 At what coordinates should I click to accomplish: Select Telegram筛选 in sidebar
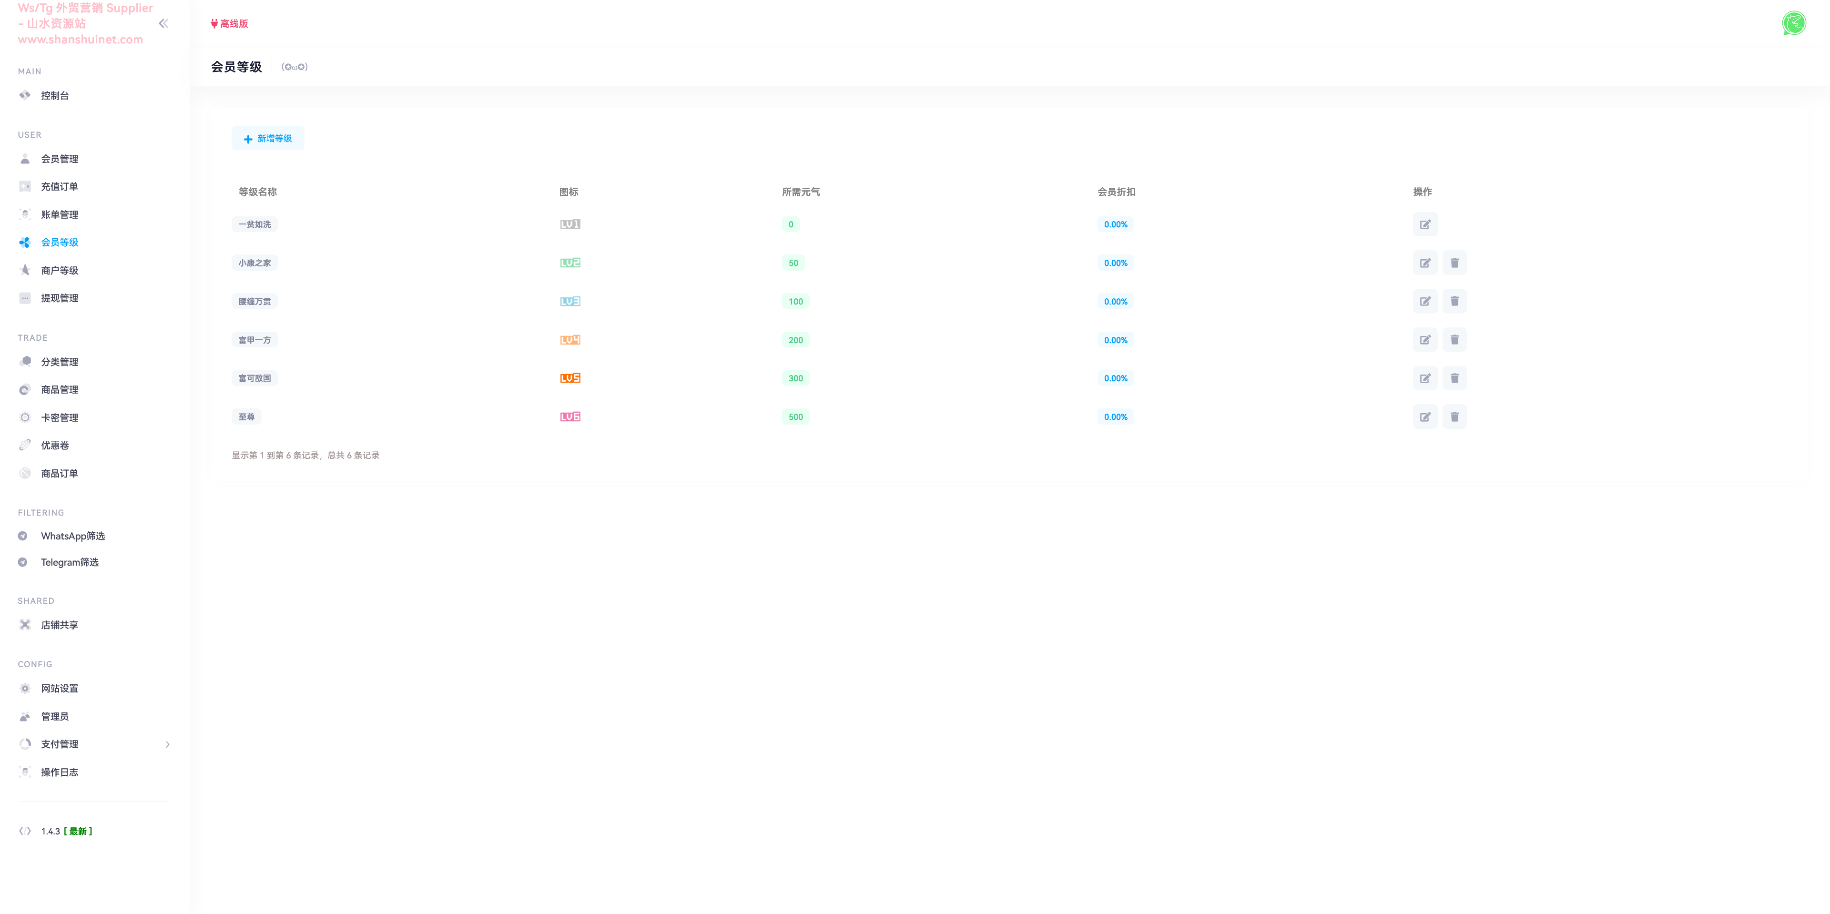(x=70, y=562)
